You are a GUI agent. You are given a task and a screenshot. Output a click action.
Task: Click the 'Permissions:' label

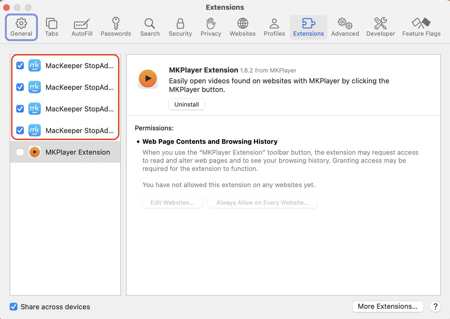point(154,128)
